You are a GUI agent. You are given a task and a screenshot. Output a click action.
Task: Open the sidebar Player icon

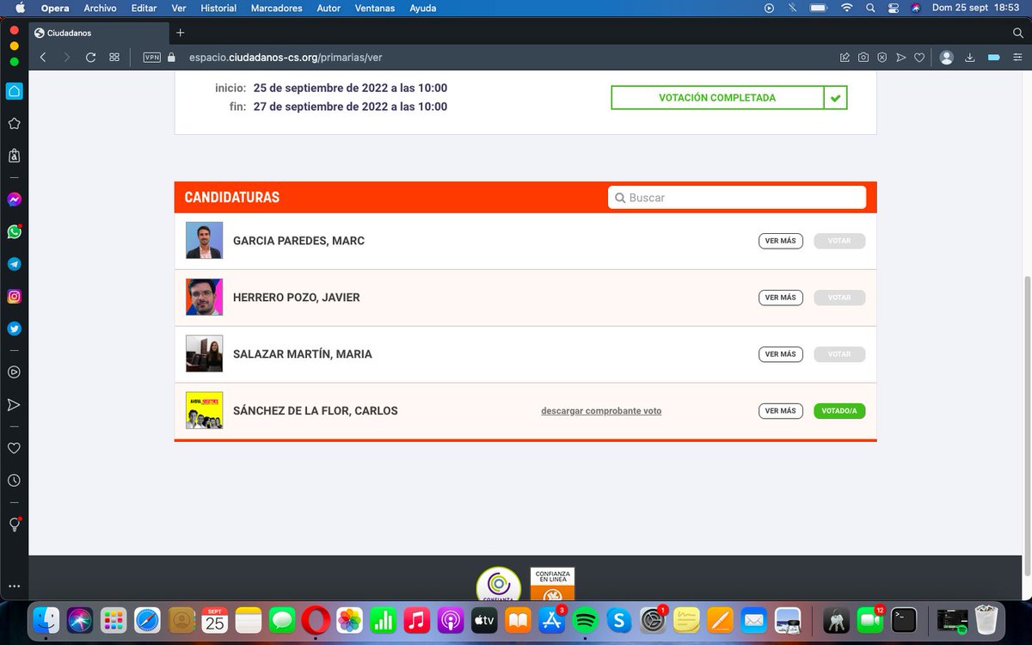(14, 372)
